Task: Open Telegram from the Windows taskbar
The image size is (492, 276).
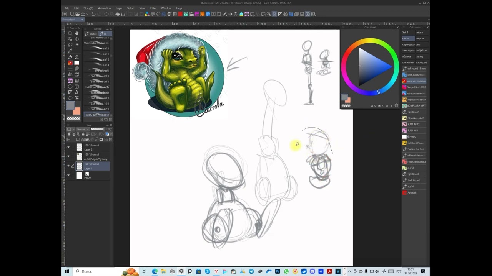Action: click(251, 271)
